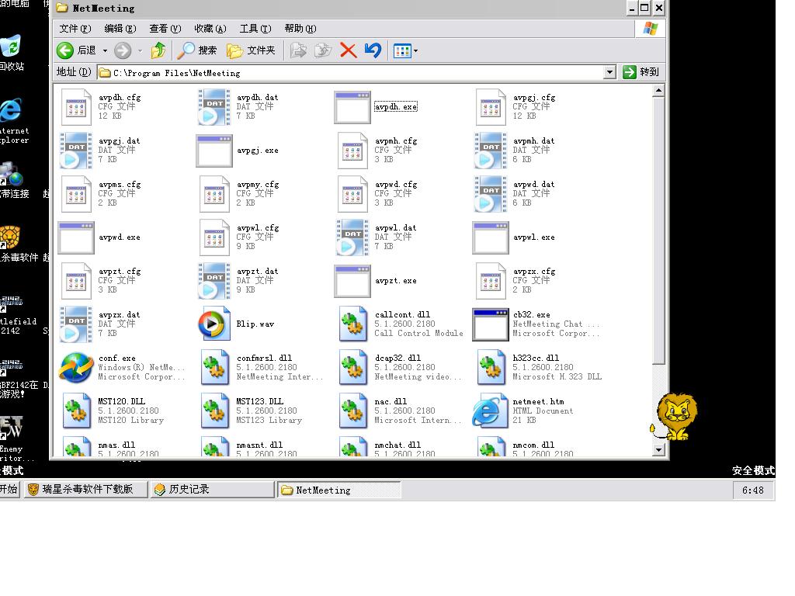Open the 工具(T) menu
Image resolution: width=795 pixels, height=596 pixels.
pyautogui.click(x=255, y=29)
